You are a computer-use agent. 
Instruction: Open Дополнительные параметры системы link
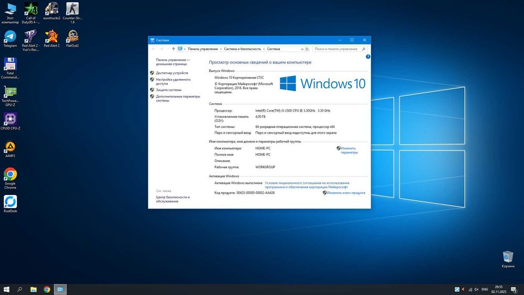pyautogui.click(x=178, y=99)
